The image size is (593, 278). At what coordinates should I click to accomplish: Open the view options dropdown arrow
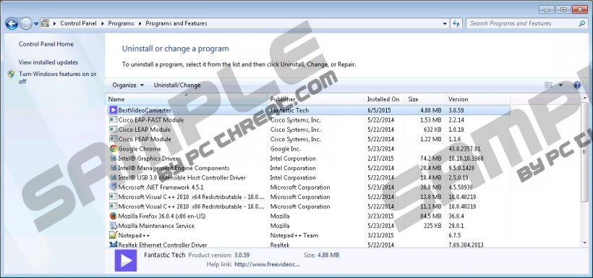560,85
